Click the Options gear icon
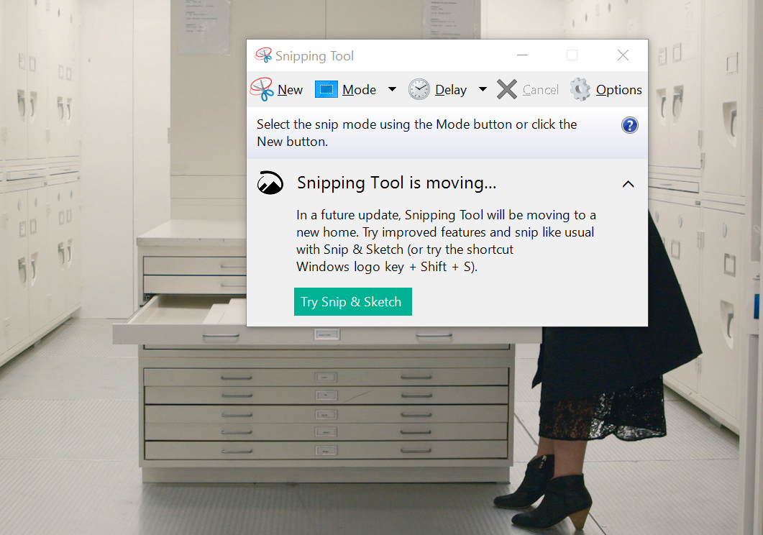 tap(580, 89)
